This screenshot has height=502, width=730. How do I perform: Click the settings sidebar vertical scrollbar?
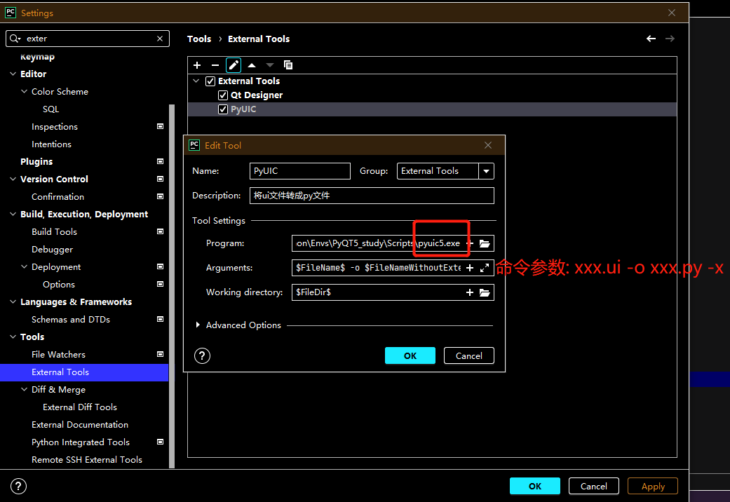(172, 286)
